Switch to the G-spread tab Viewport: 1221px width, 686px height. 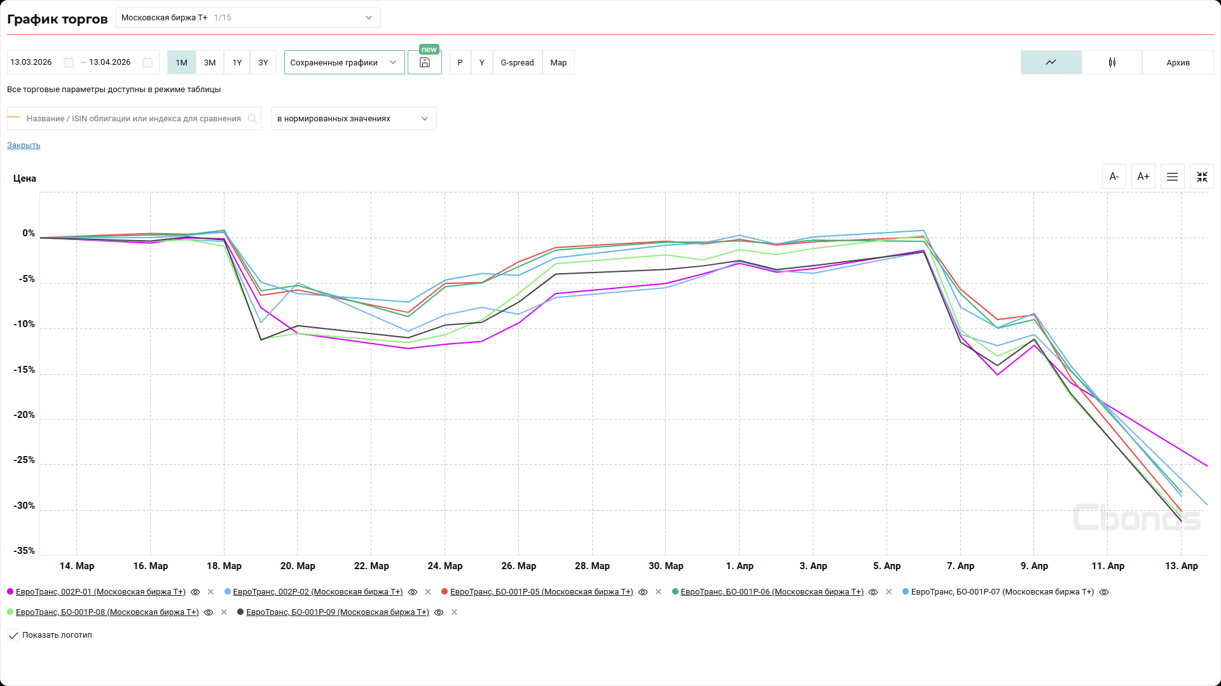(x=517, y=62)
